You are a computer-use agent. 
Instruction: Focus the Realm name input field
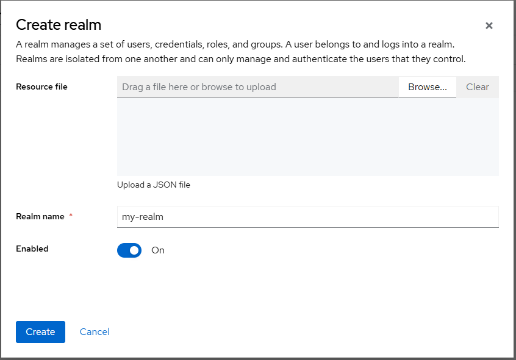coord(307,217)
